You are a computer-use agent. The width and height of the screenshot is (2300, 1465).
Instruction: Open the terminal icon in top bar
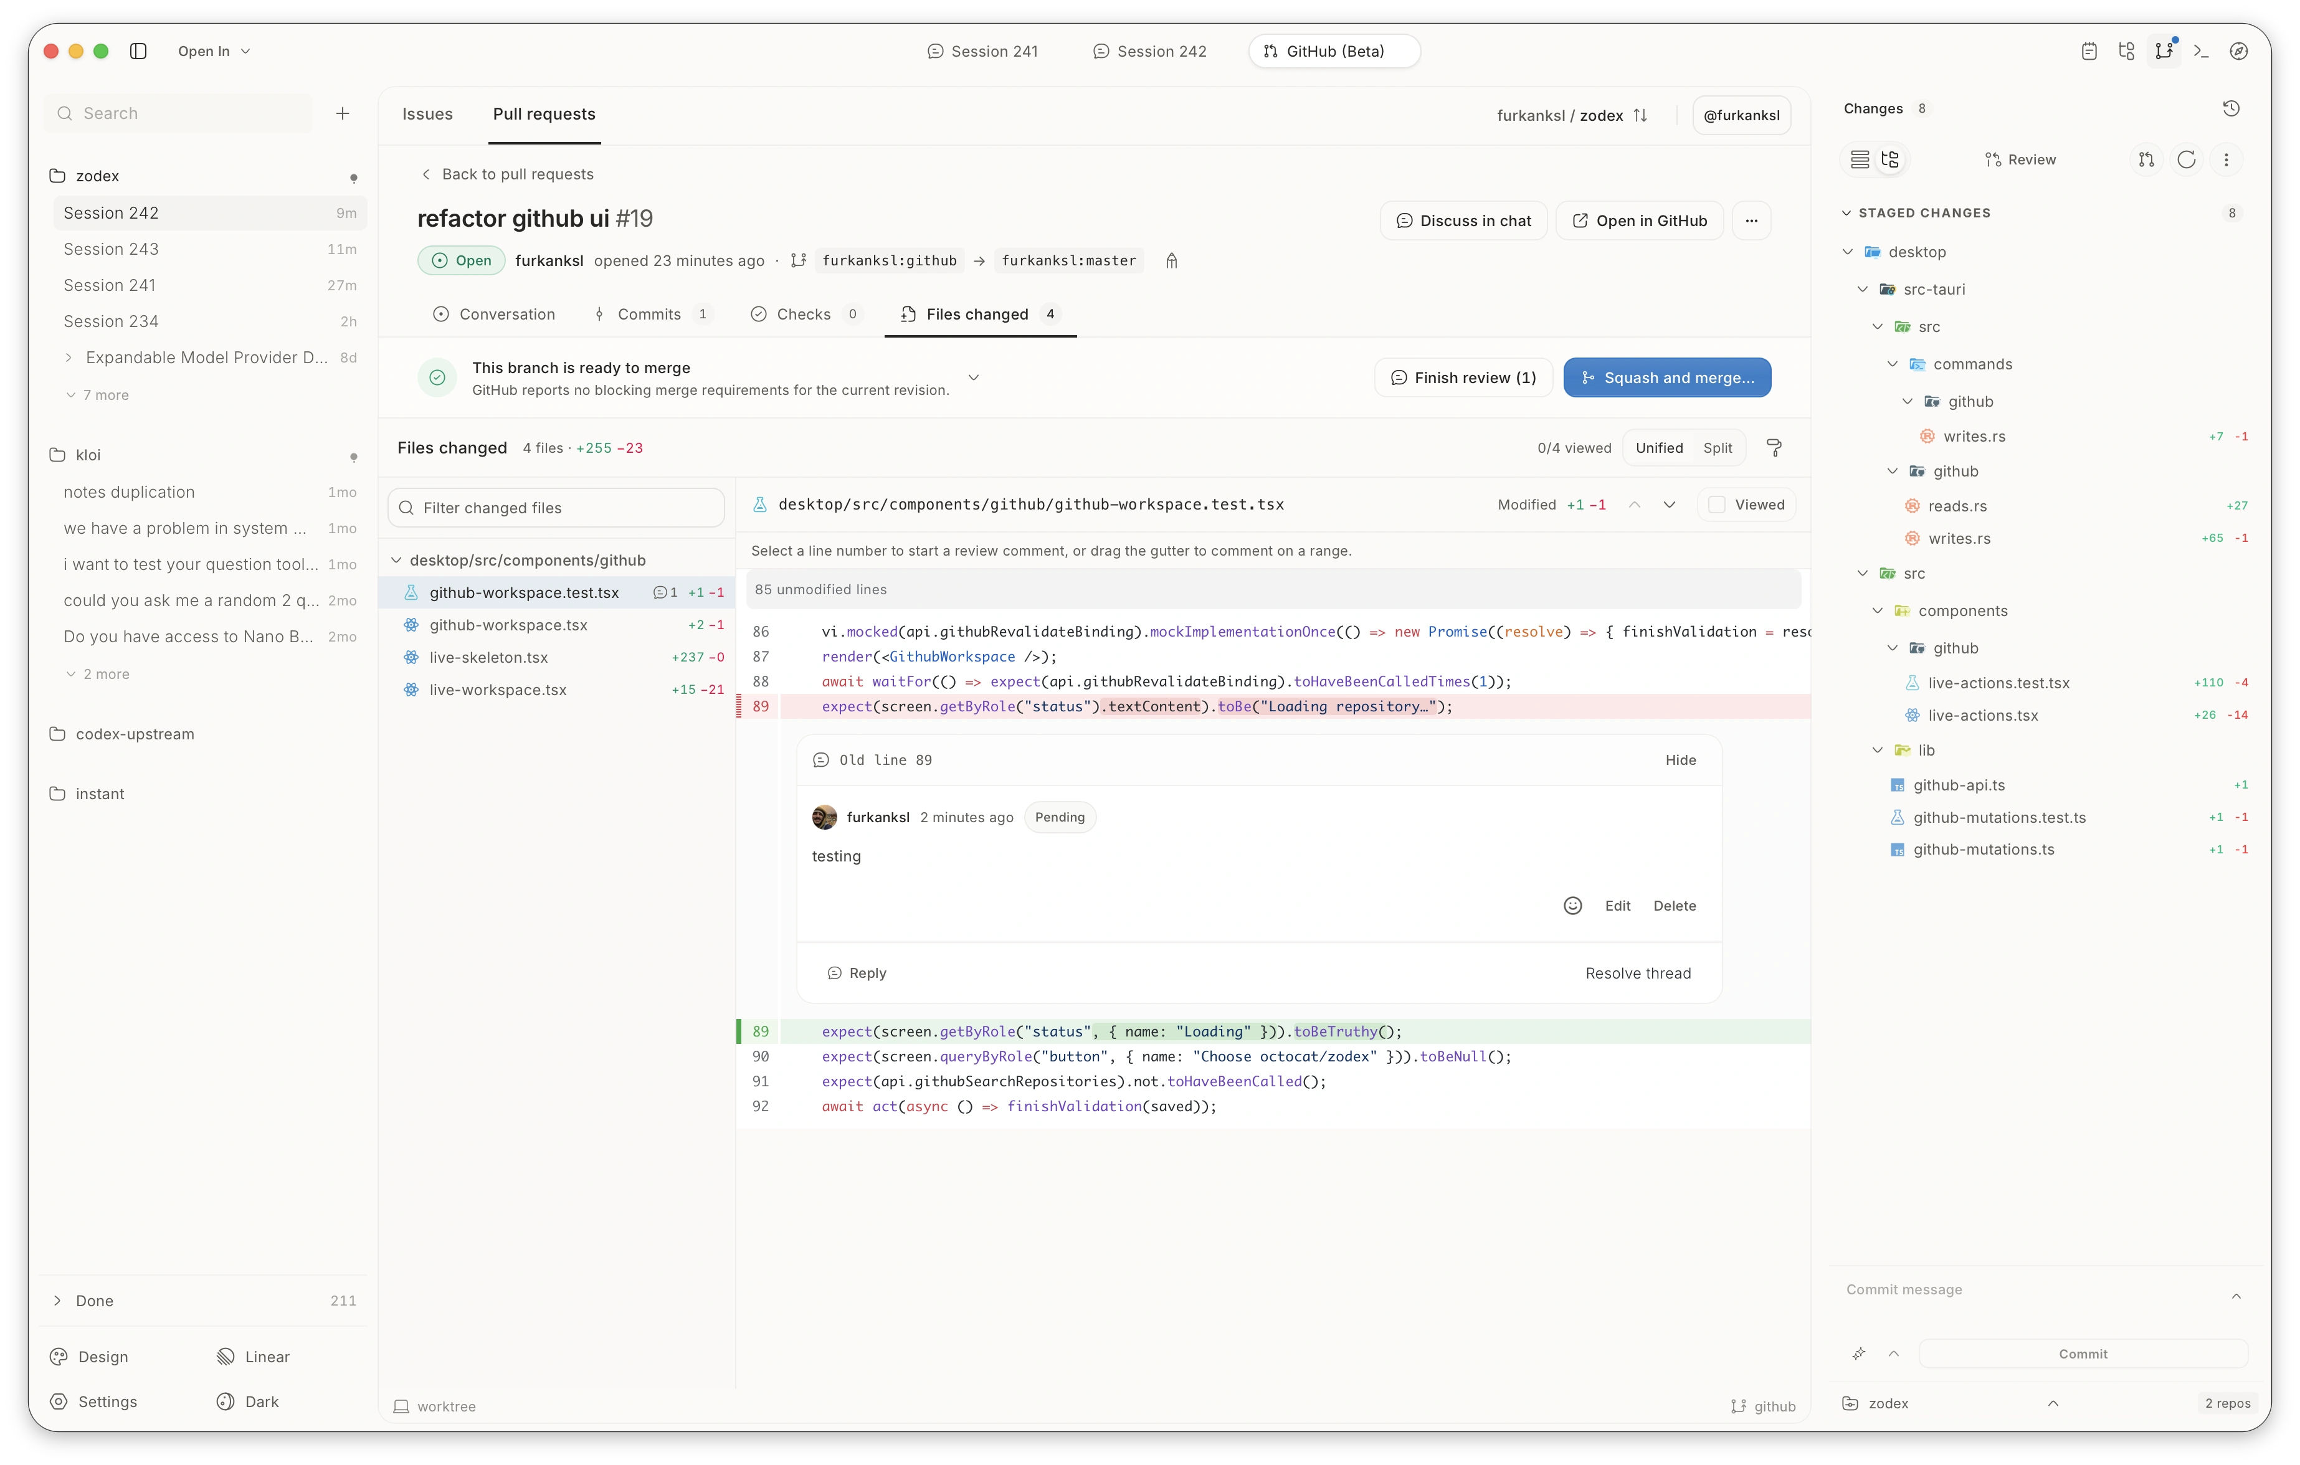tap(2201, 50)
